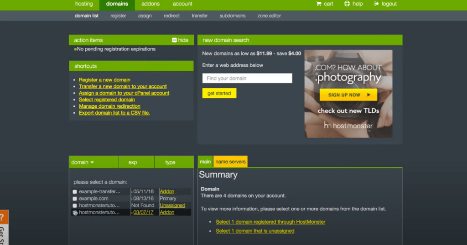Click the Find your domain field
The width and height of the screenshot is (467, 245).
click(x=247, y=78)
